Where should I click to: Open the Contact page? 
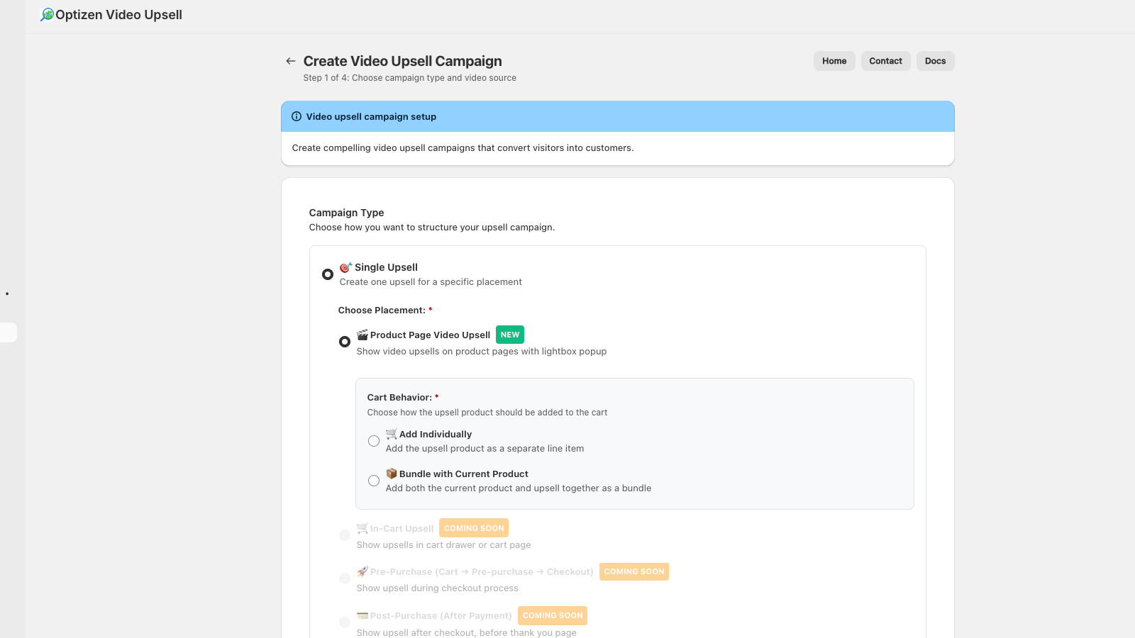pyautogui.click(x=885, y=61)
